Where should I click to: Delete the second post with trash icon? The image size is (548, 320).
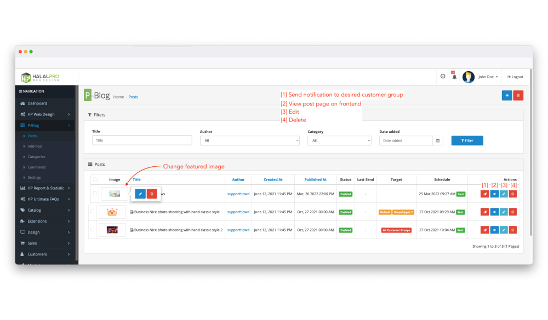point(513,212)
